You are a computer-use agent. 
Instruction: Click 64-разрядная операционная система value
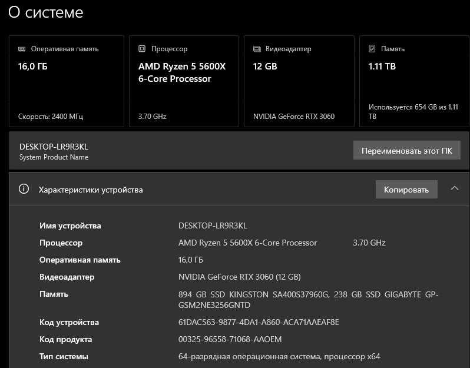pos(279,356)
